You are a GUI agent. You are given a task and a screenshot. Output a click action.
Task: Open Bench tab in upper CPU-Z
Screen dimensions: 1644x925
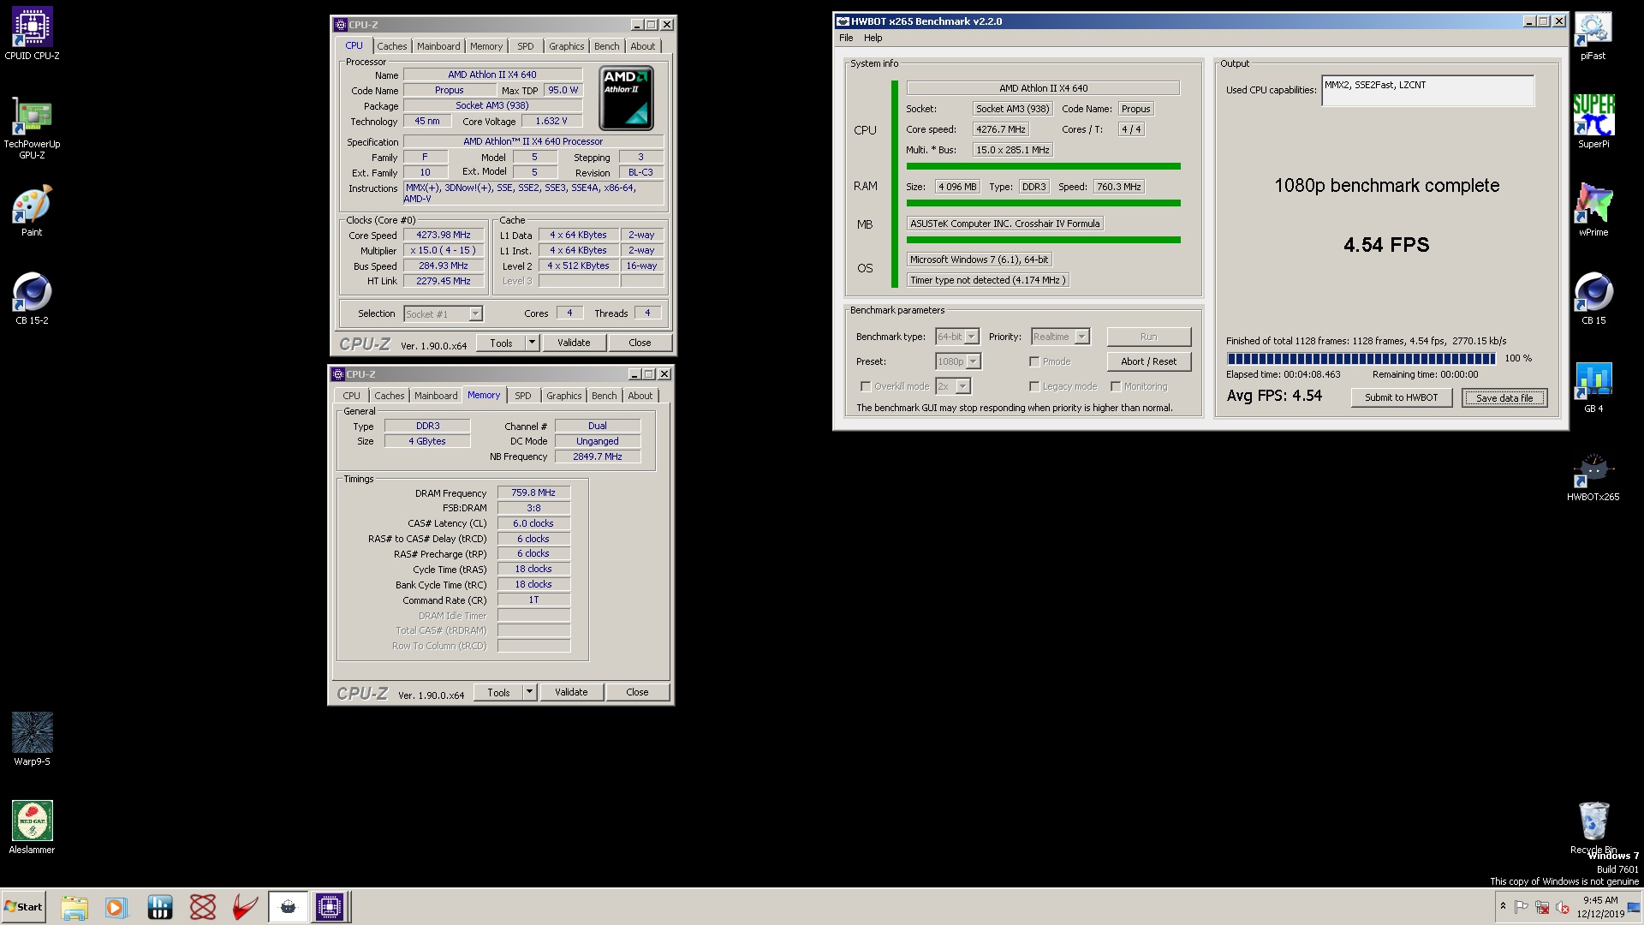pos(606,46)
